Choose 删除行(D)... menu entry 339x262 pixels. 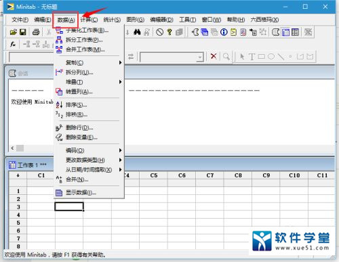coord(89,128)
